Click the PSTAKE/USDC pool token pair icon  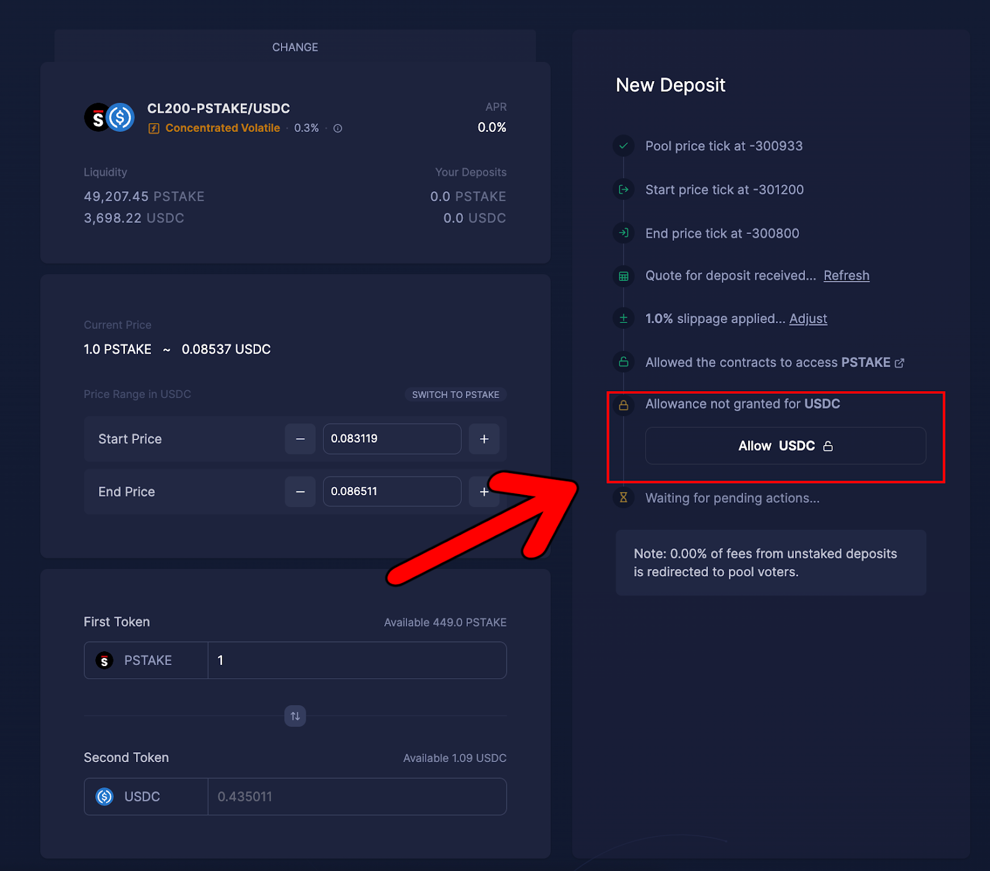pyautogui.click(x=110, y=118)
